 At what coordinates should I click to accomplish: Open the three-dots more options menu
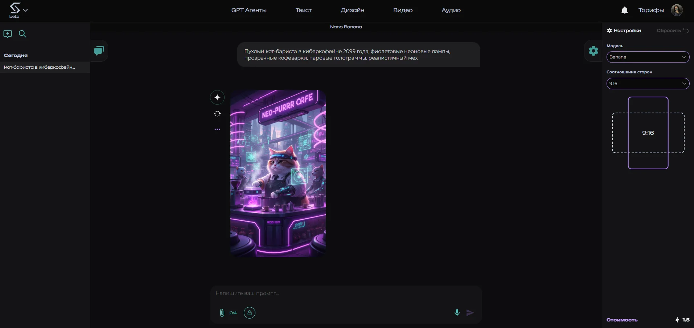click(217, 129)
